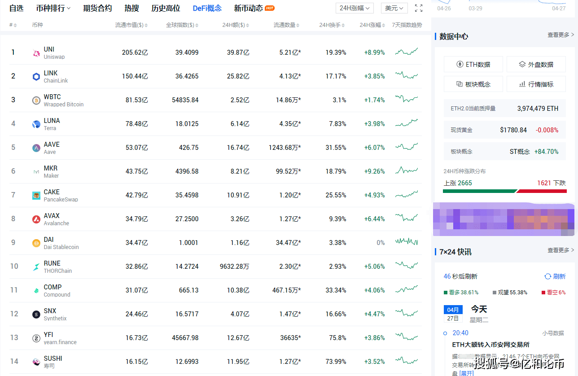Image resolution: width=578 pixels, height=376 pixels.
Task: Click the LUNA Terra coin icon
Action: [36, 124]
